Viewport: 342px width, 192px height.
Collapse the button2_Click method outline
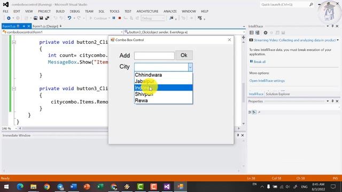tap(14, 42)
